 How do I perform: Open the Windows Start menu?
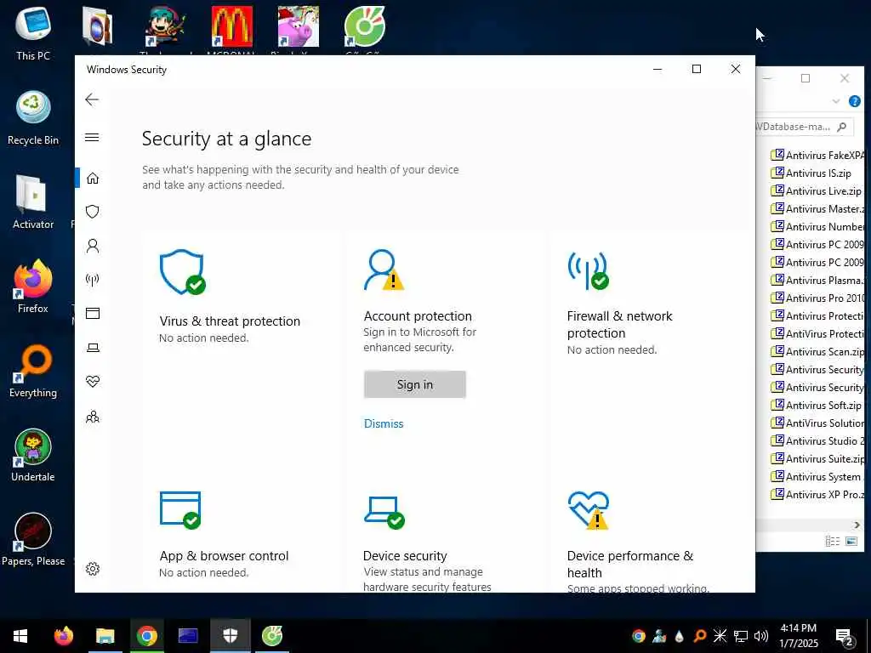(x=20, y=636)
